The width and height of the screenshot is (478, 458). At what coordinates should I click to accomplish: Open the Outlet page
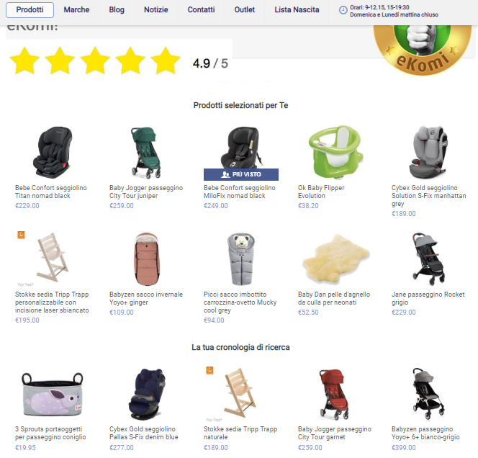pos(245,10)
